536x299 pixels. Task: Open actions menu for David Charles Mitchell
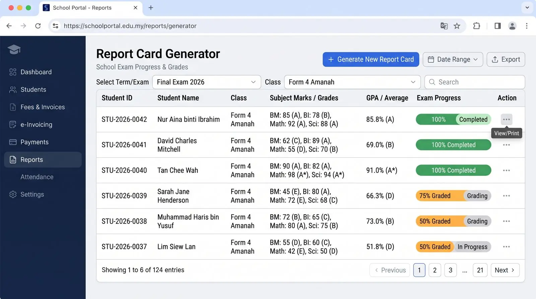506,145
